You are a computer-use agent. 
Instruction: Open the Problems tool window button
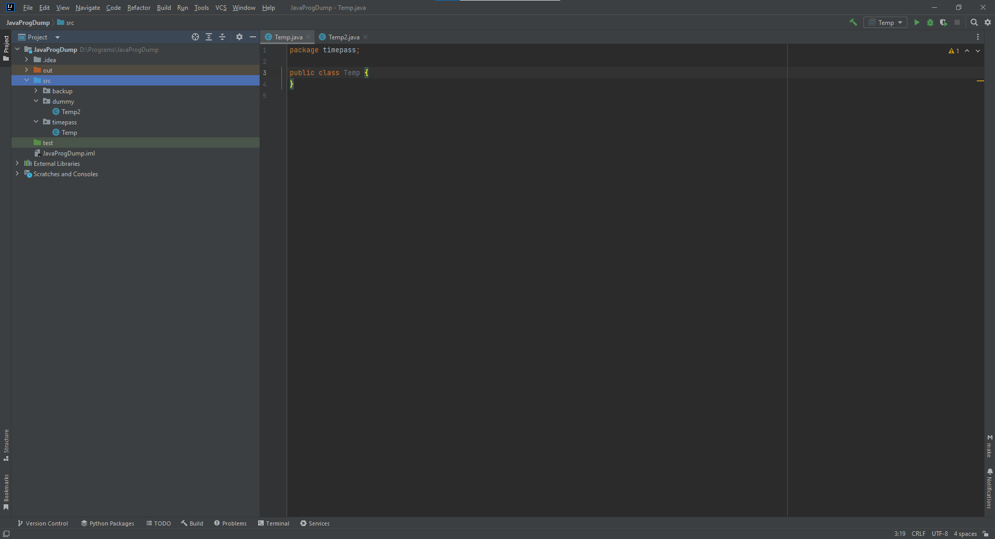[x=231, y=523]
